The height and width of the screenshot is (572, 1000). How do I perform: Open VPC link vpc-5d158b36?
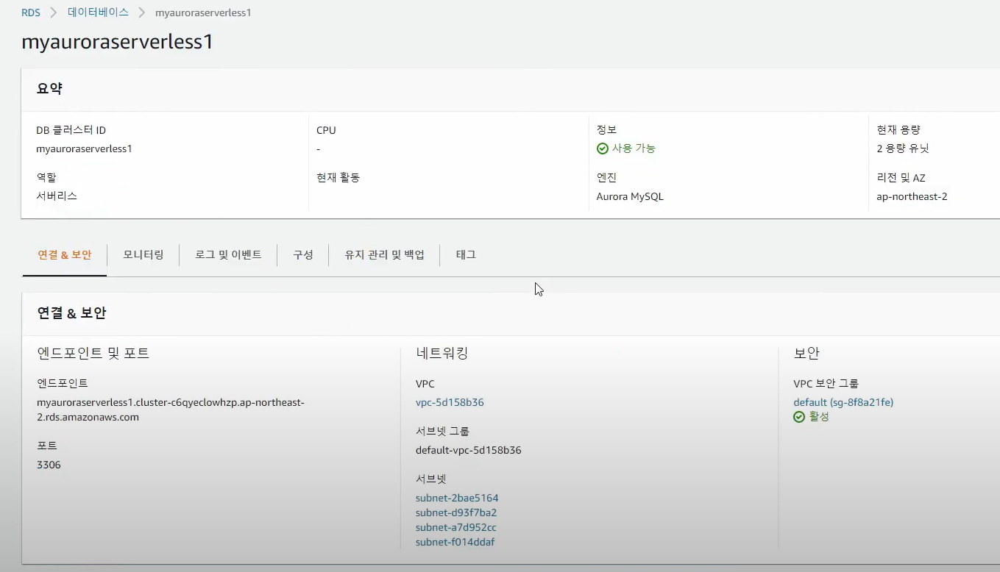coord(450,403)
